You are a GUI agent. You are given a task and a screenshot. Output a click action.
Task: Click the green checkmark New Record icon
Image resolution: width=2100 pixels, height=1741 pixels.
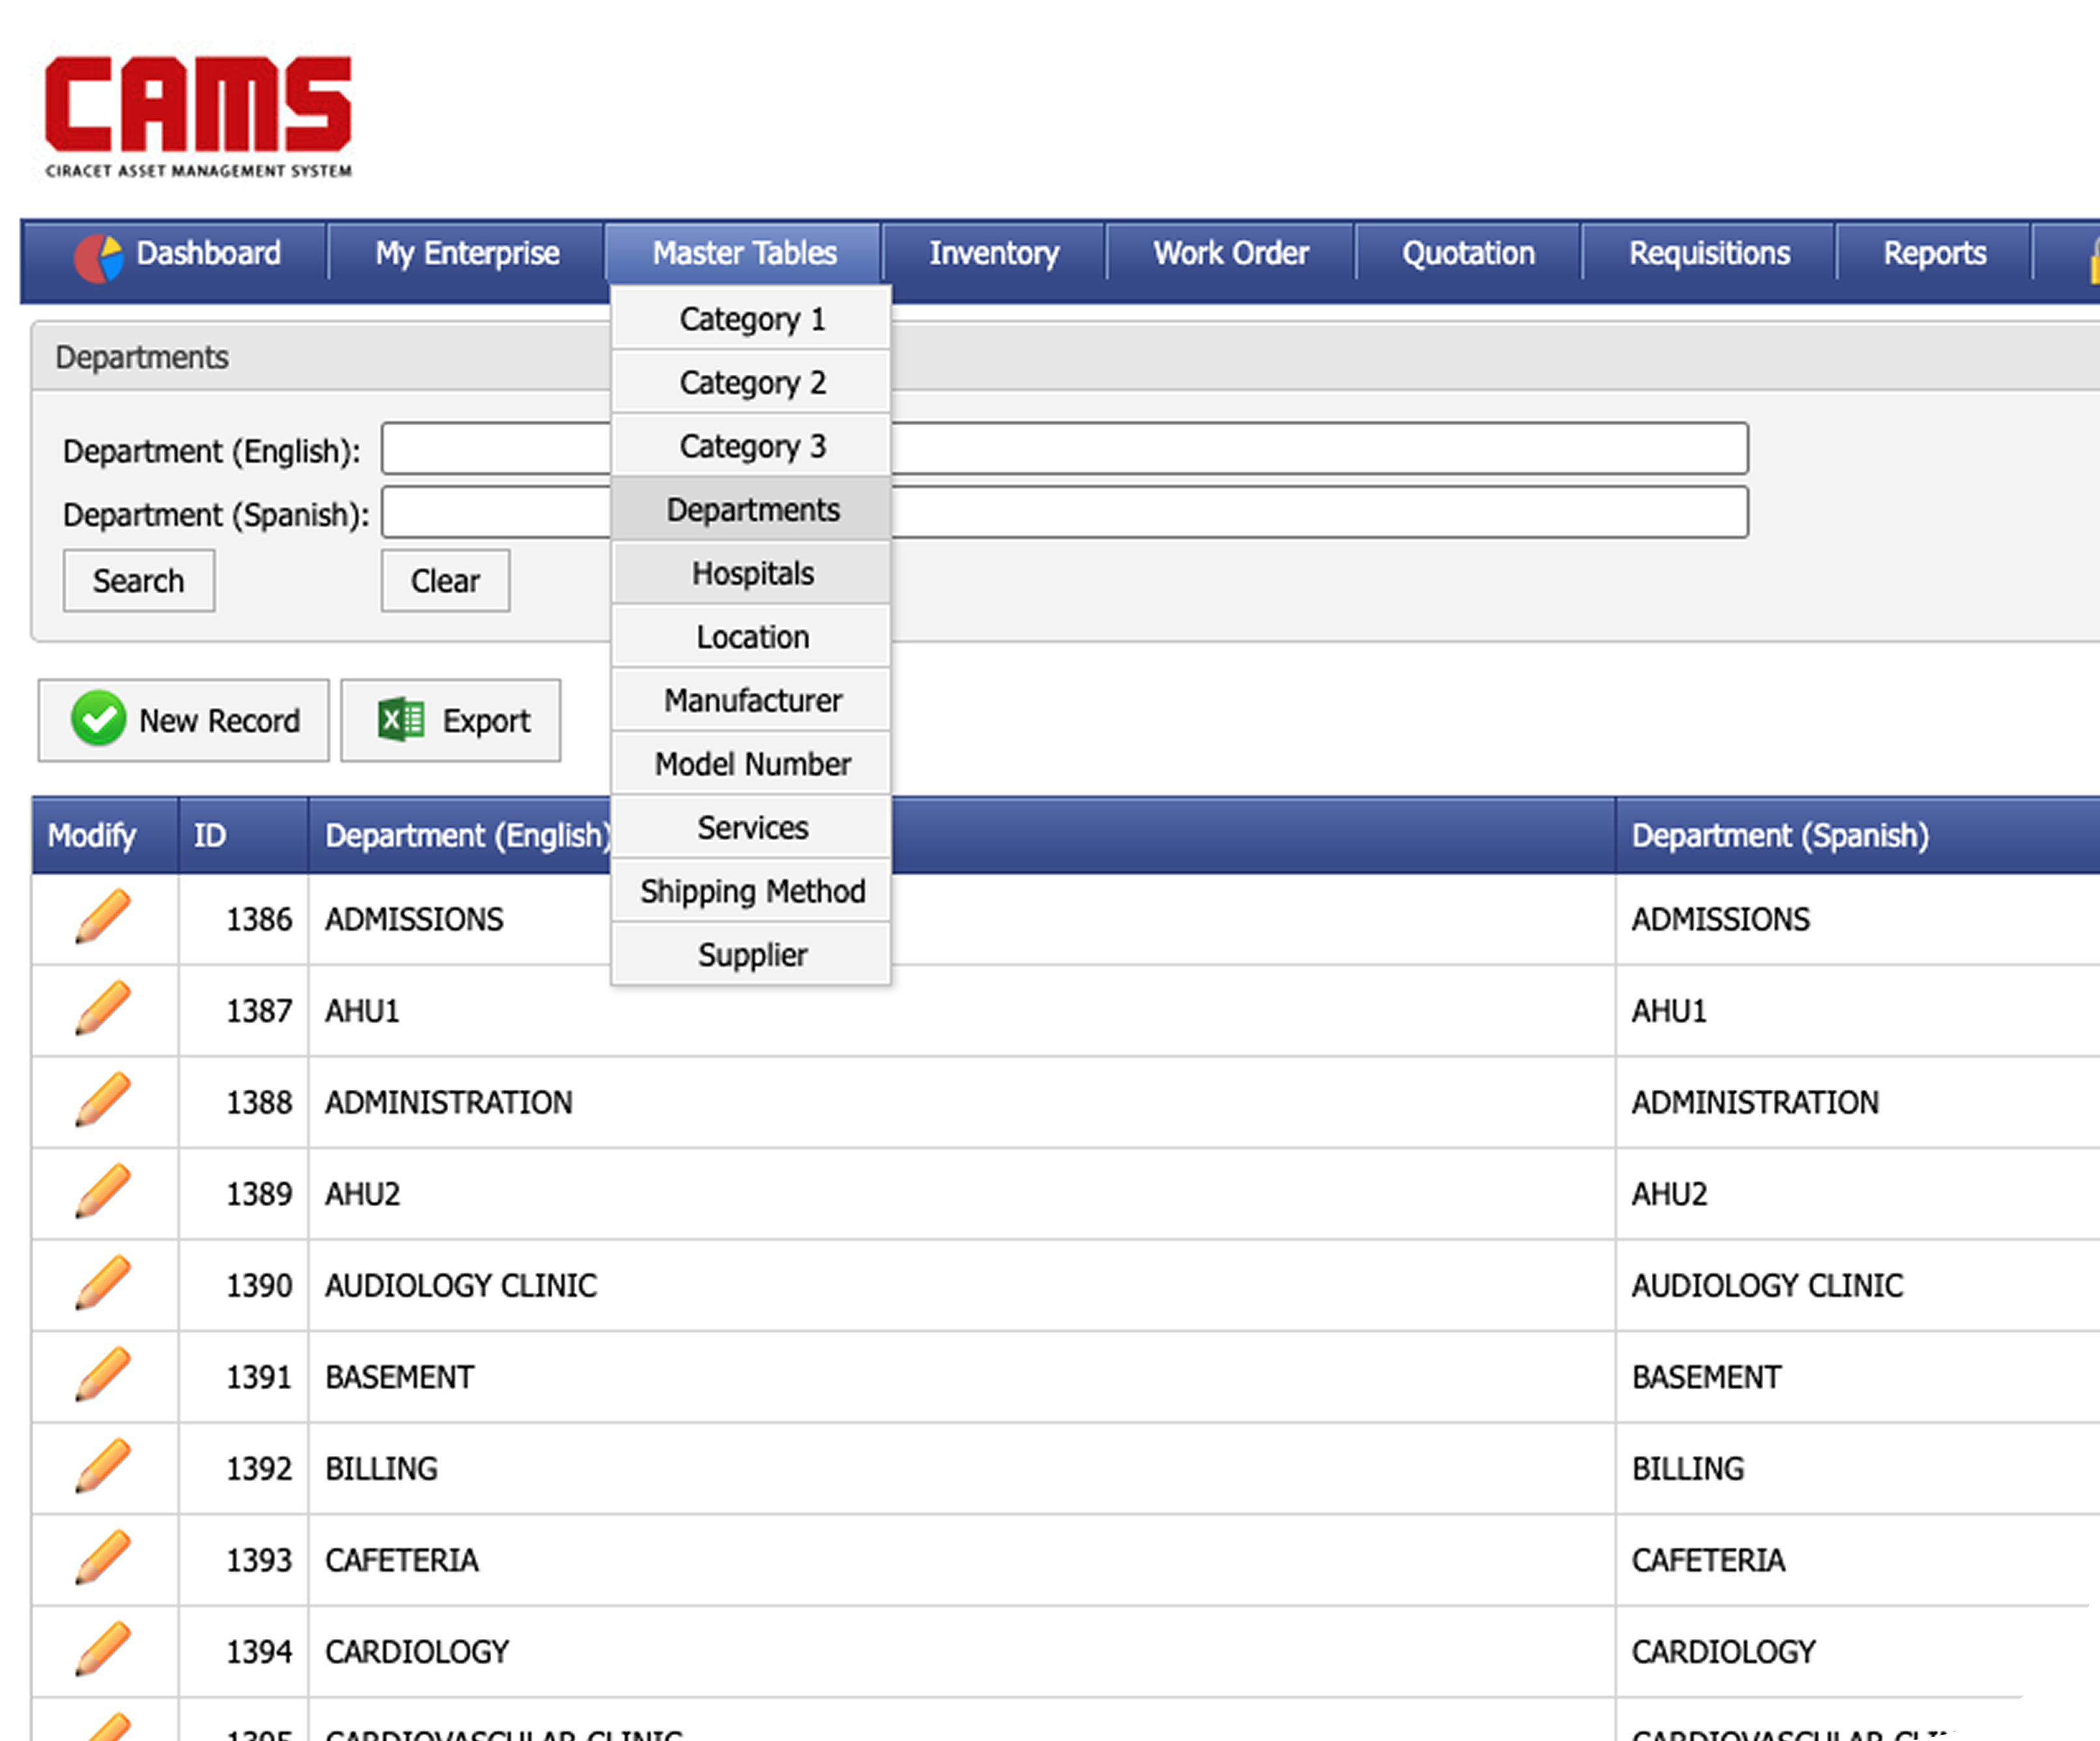pos(98,719)
